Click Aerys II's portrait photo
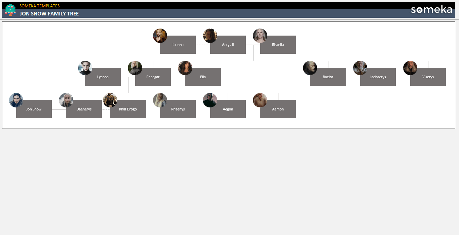459x235 pixels. click(210, 36)
